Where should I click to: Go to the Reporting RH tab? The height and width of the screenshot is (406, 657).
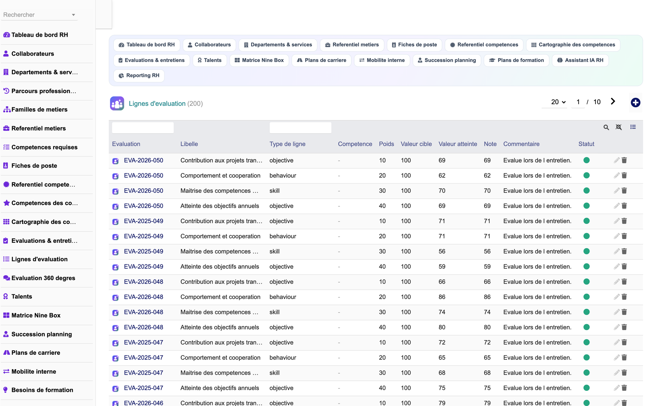point(139,76)
